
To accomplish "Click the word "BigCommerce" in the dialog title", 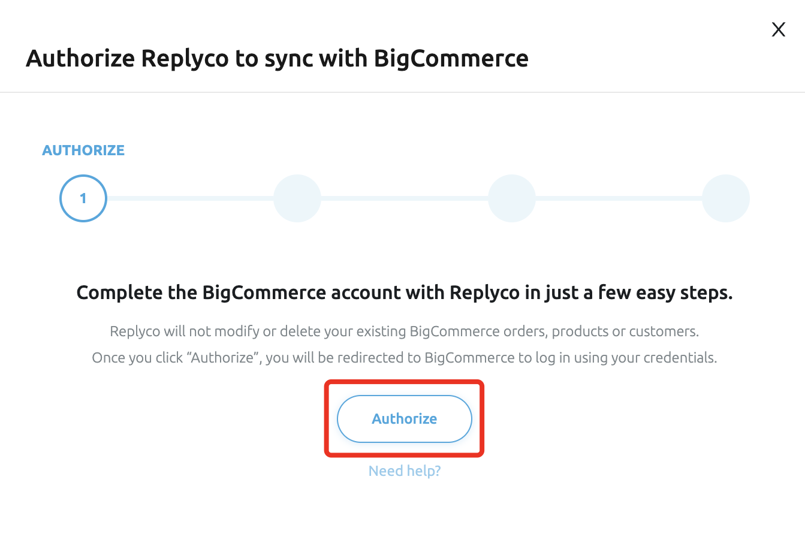I will [x=451, y=59].
